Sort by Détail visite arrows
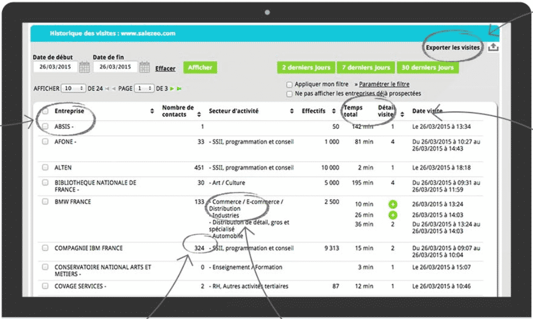 click(x=402, y=115)
